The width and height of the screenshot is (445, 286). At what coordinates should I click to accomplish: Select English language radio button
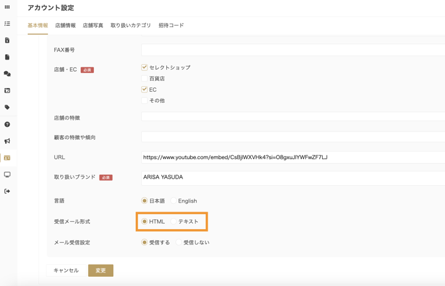click(173, 201)
